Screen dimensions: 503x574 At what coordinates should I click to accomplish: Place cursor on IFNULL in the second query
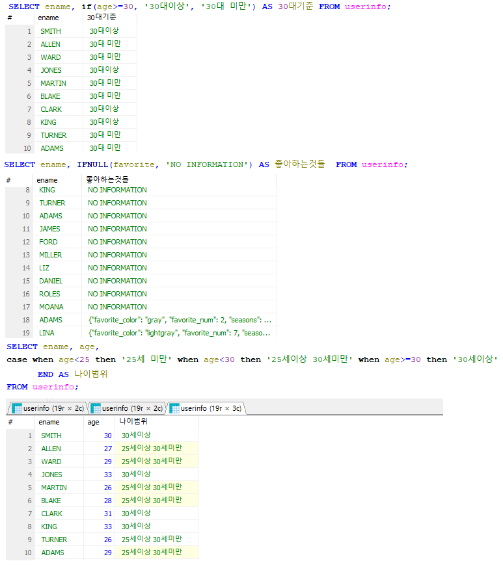[x=92, y=164]
